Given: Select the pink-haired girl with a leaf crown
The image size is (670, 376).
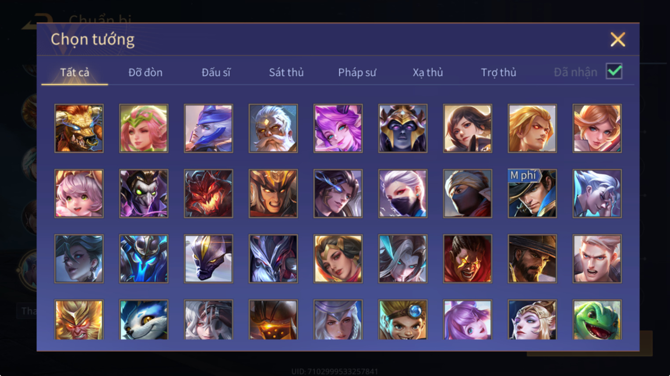Looking at the screenshot, I should coord(144,128).
